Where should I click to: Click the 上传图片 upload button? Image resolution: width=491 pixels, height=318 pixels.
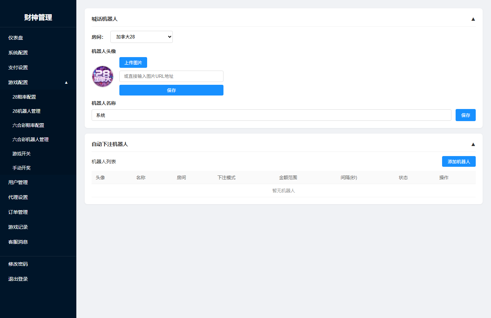pos(133,63)
